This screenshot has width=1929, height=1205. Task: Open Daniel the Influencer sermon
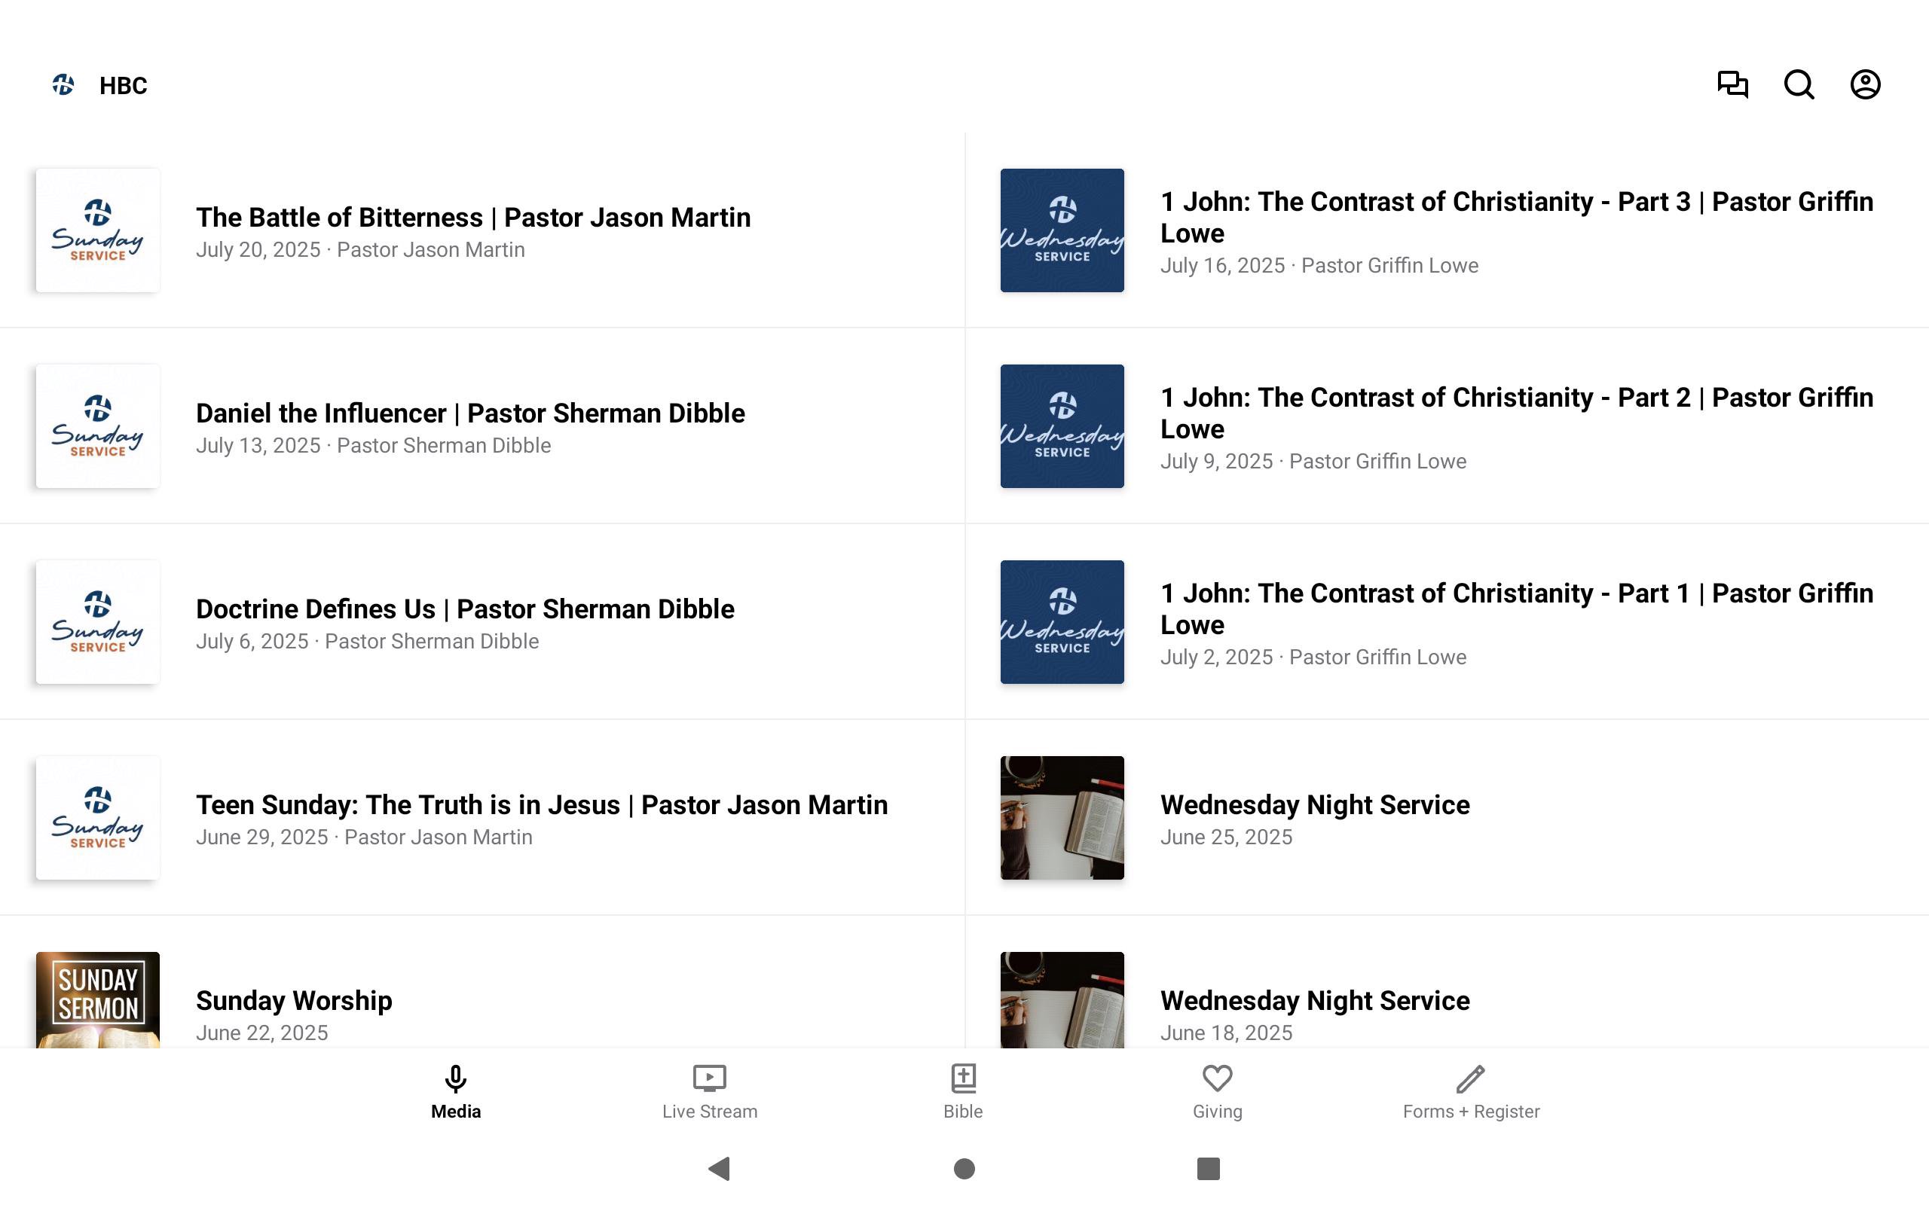470,413
